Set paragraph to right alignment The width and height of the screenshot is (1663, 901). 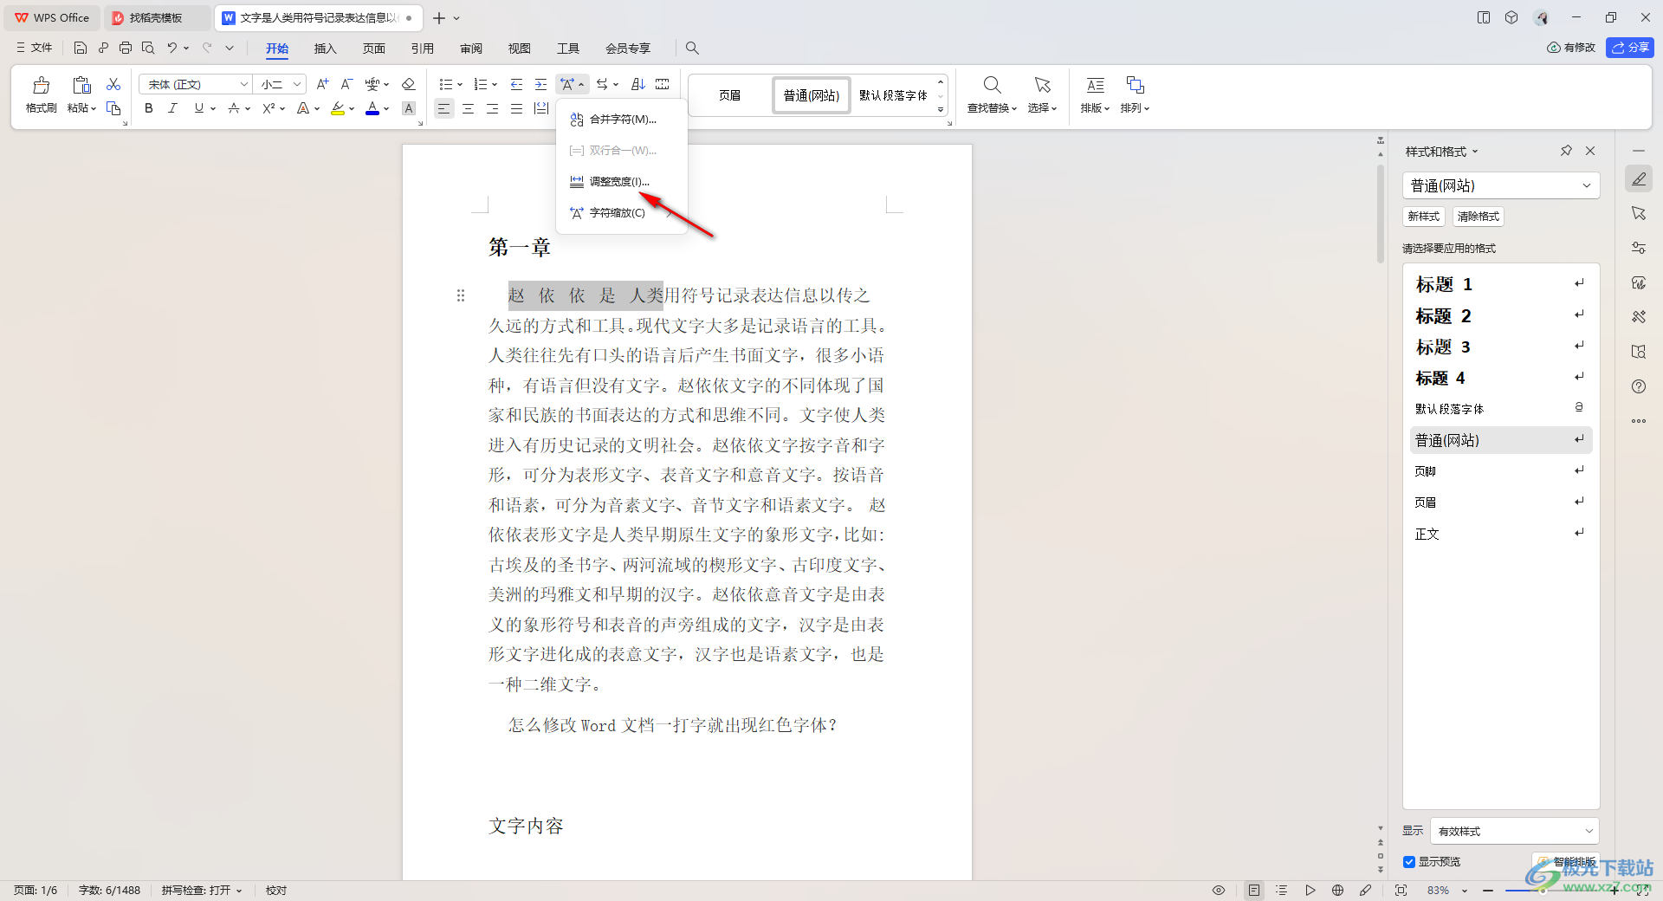(x=492, y=108)
